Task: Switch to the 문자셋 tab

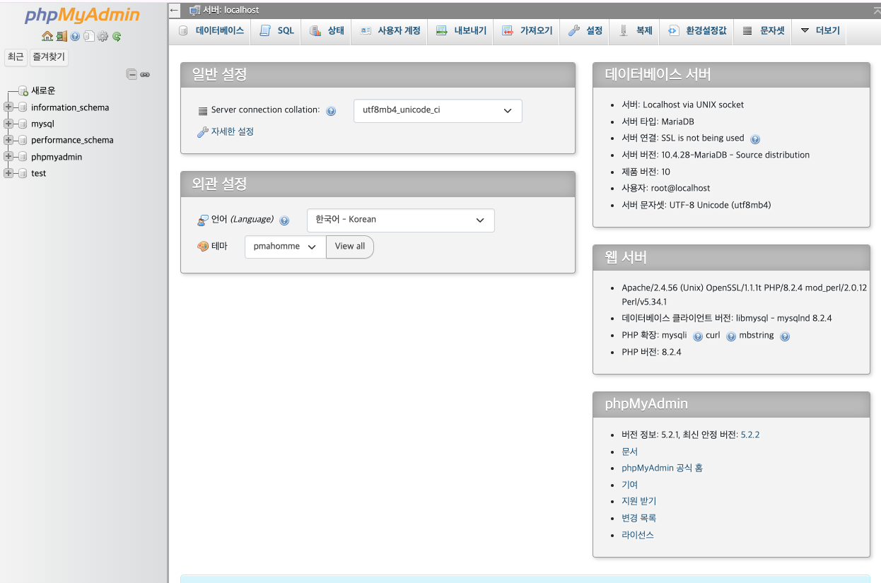Action: (763, 31)
